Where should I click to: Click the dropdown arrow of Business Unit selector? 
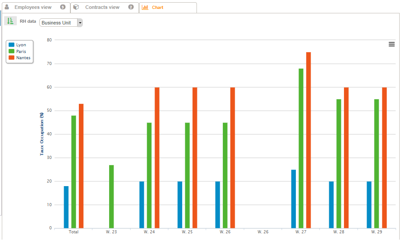click(80, 23)
